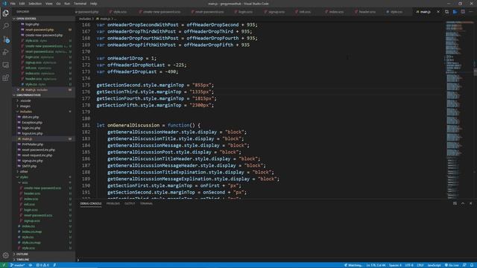Screen dimensions: 477x268
Task: Open reset-request.inc.php in the file tree
Action: point(37,156)
